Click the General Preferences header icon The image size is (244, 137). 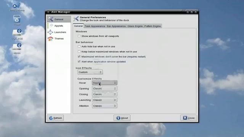[x=76, y=19]
